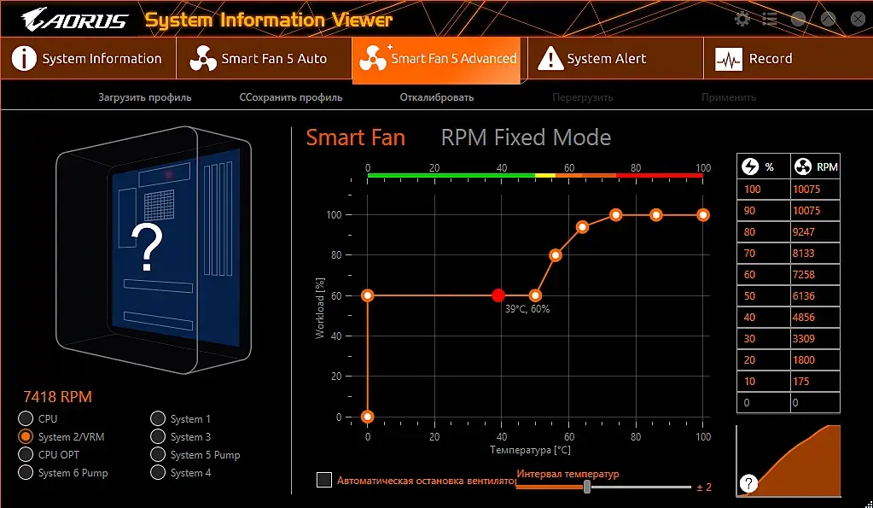Click the Record waveform icon
873x508 pixels.
(x=728, y=59)
